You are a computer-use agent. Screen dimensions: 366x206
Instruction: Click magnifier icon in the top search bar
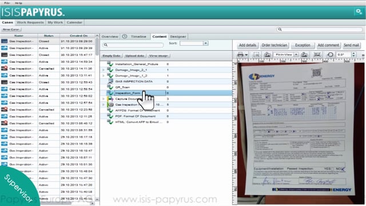[280, 29]
